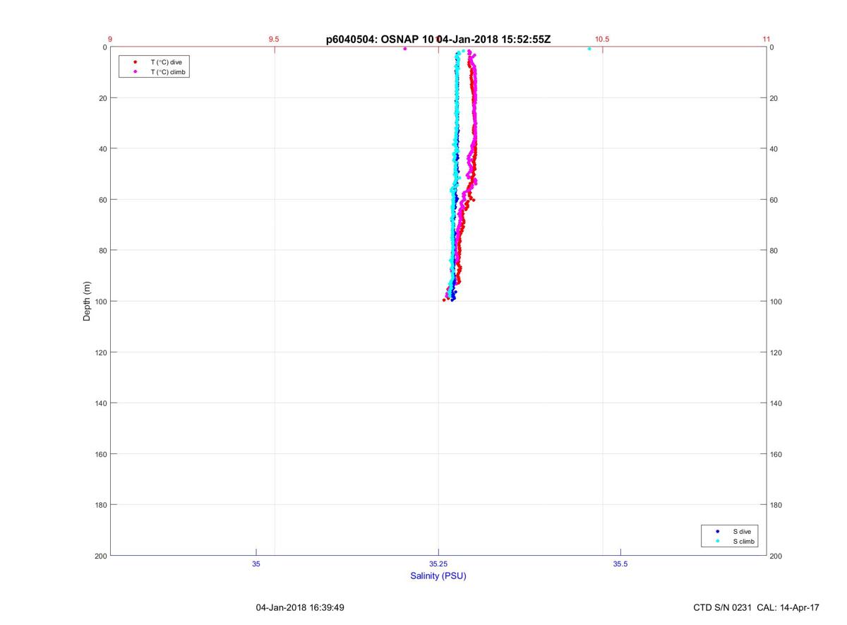Click the 200 tick on left depth axis

[100, 556]
